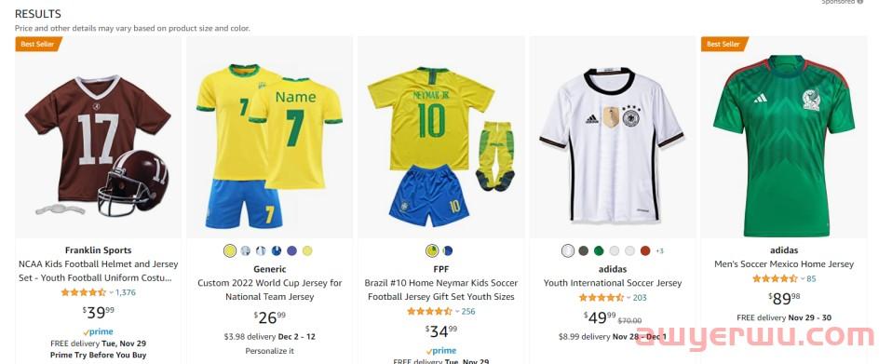Image resolution: width=892 pixels, height=364 pixels.
Task: Click the Best Seller badge on Franklin Sports item
Action: tap(37, 44)
